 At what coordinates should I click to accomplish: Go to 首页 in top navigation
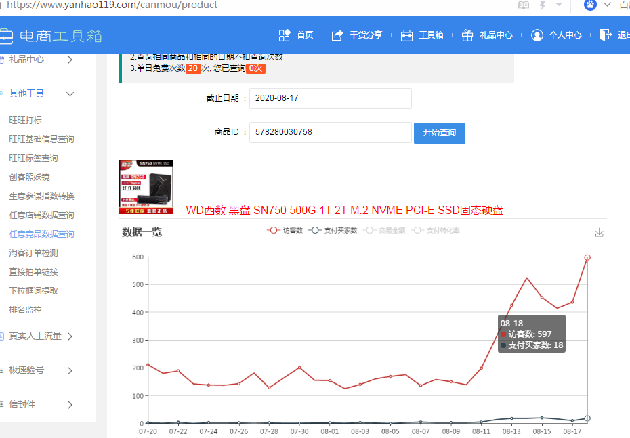pos(305,35)
